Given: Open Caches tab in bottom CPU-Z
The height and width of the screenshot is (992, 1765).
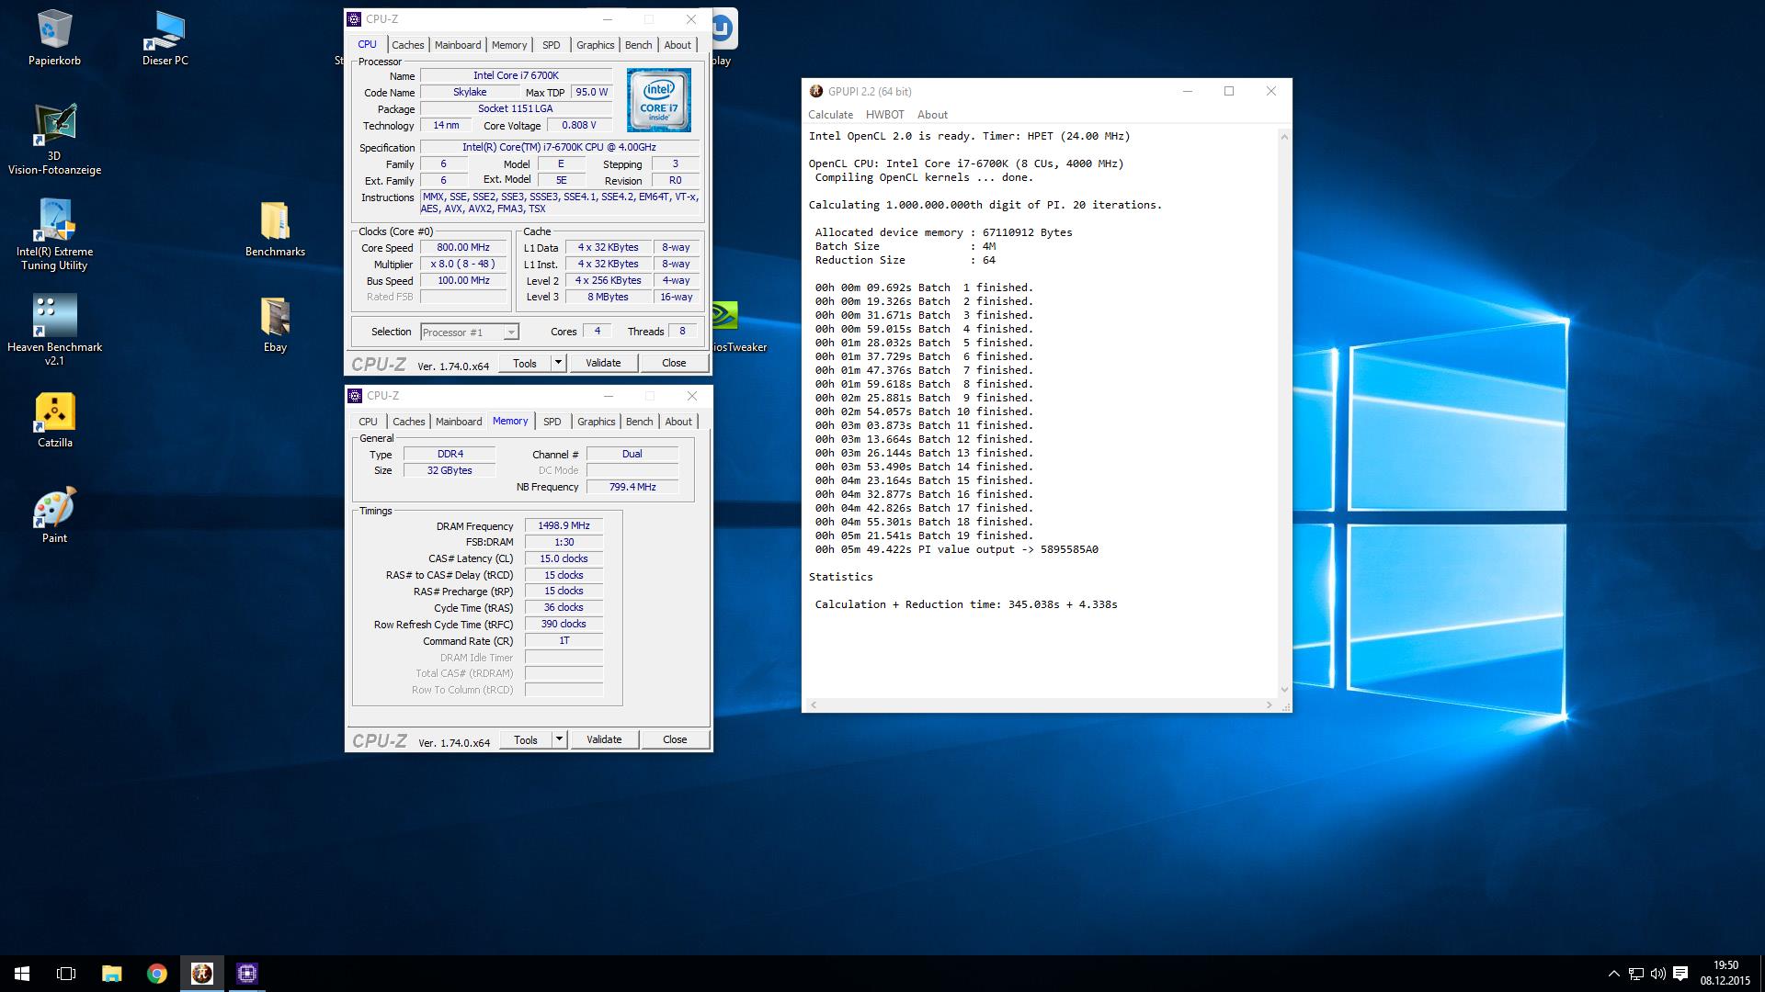Looking at the screenshot, I should (408, 422).
